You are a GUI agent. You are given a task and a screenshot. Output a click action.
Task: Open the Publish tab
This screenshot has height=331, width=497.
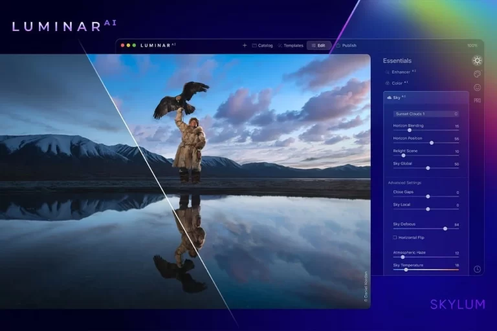click(346, 46)
